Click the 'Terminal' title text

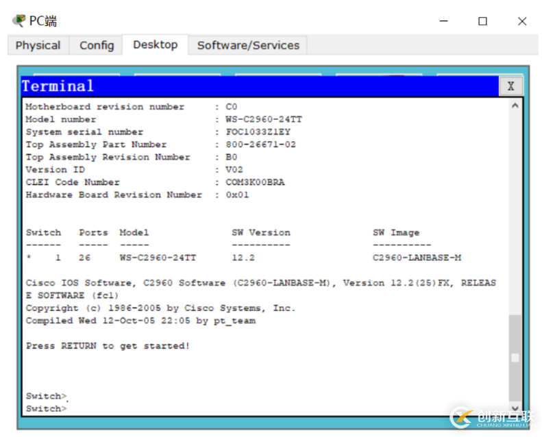click(58, 86)
